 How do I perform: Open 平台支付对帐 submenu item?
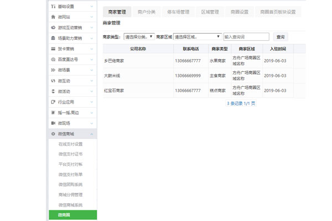point(70,164)
